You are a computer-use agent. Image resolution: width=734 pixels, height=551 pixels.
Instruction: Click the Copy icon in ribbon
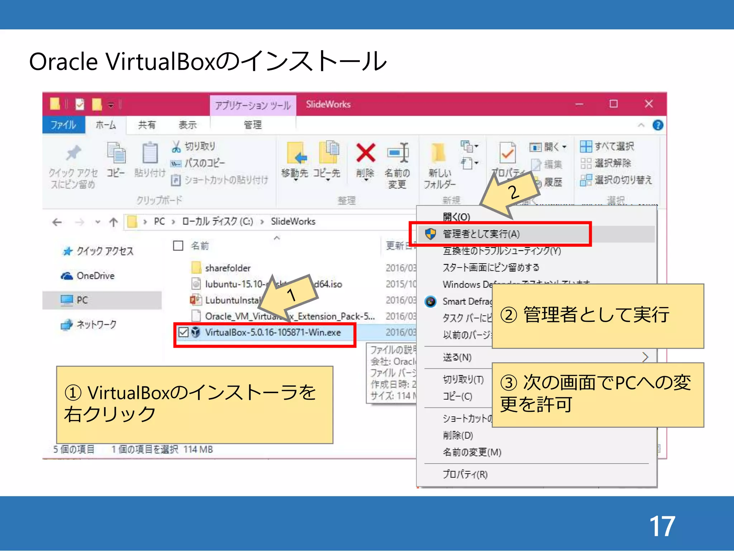(x=116, y=153)
